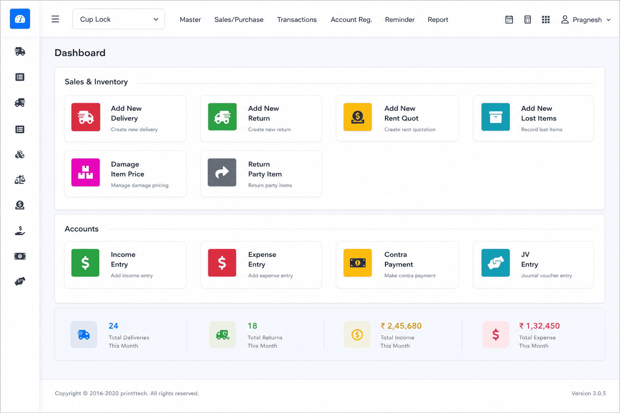Click the JV Entry title
The width and height of the screenshot is (620, 413).
530,259
